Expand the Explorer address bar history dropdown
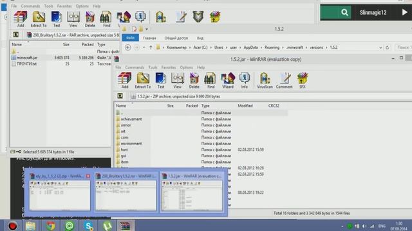Viewport: 412px width, 231px height. click(380, 47)
